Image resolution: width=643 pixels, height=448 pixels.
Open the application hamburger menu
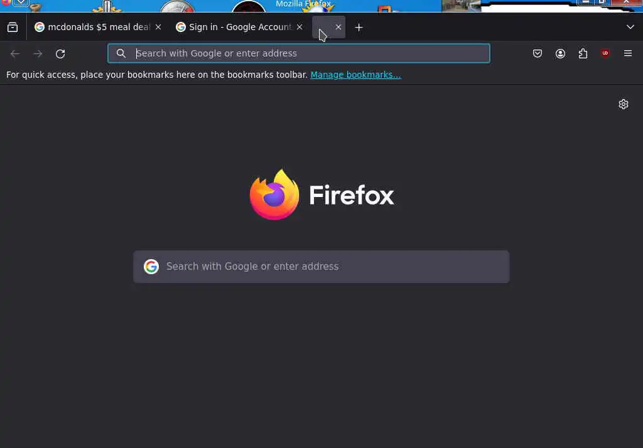click(628, 53)
